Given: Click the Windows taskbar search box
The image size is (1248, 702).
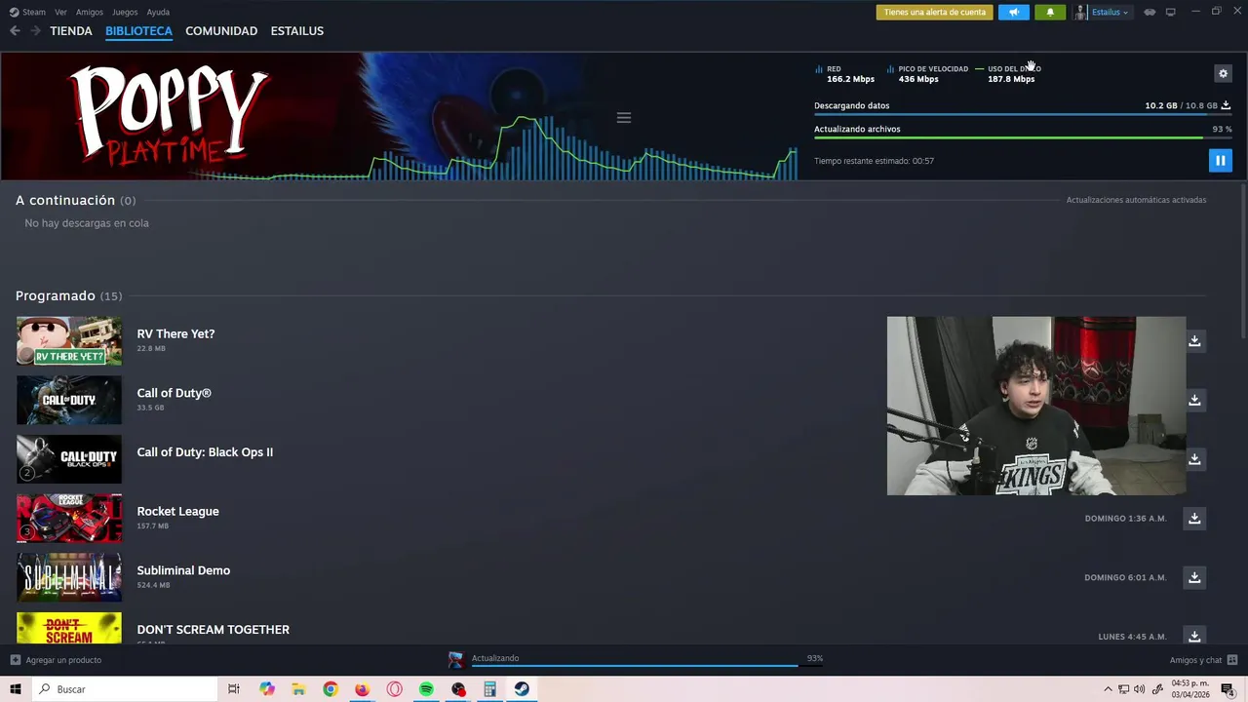Looking at the screenshot, I should tap(125, 689).
